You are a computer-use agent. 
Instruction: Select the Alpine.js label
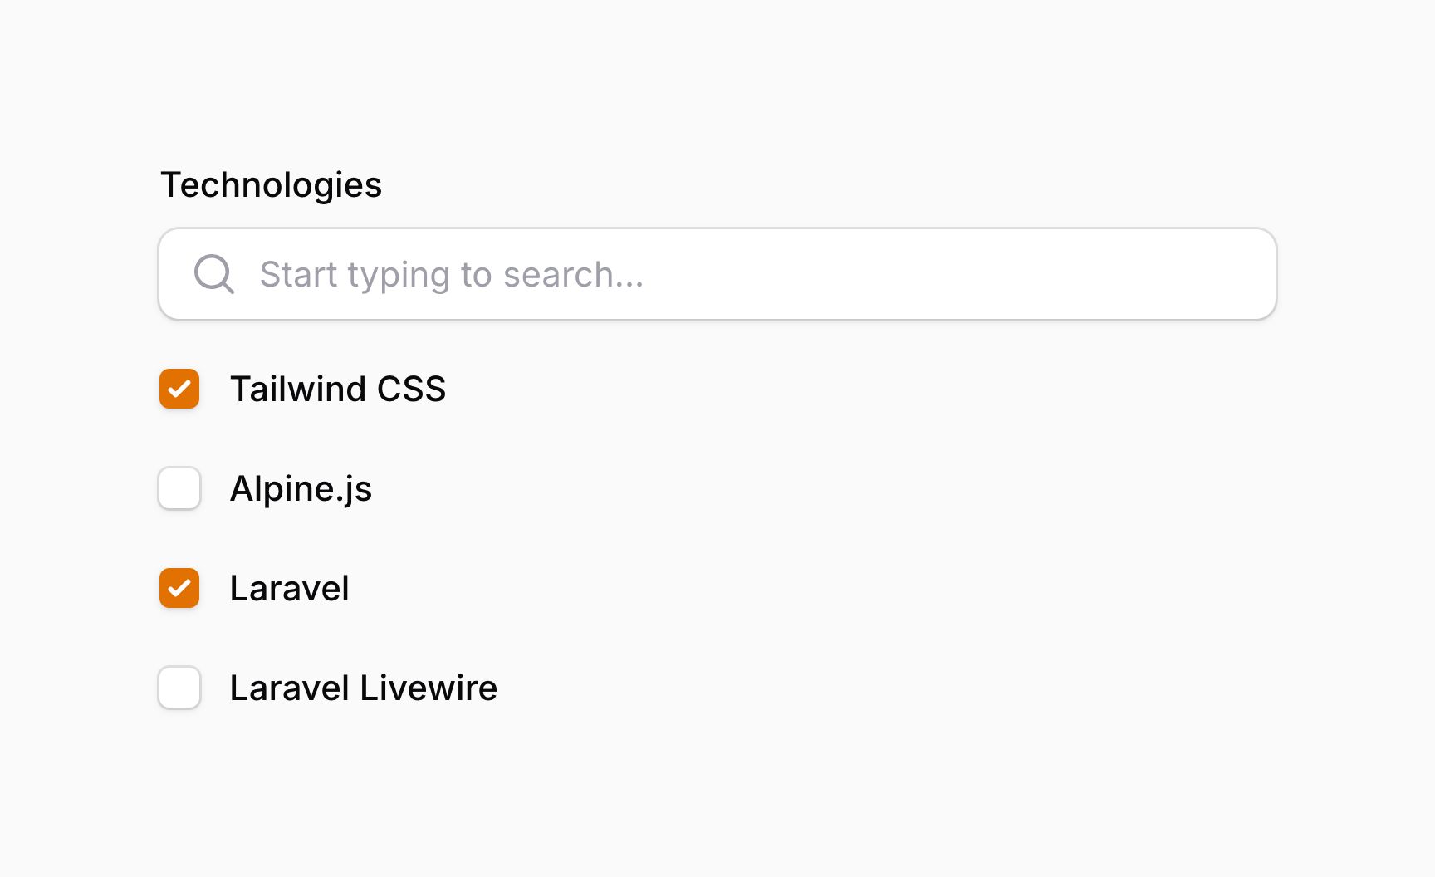(301, 489)
